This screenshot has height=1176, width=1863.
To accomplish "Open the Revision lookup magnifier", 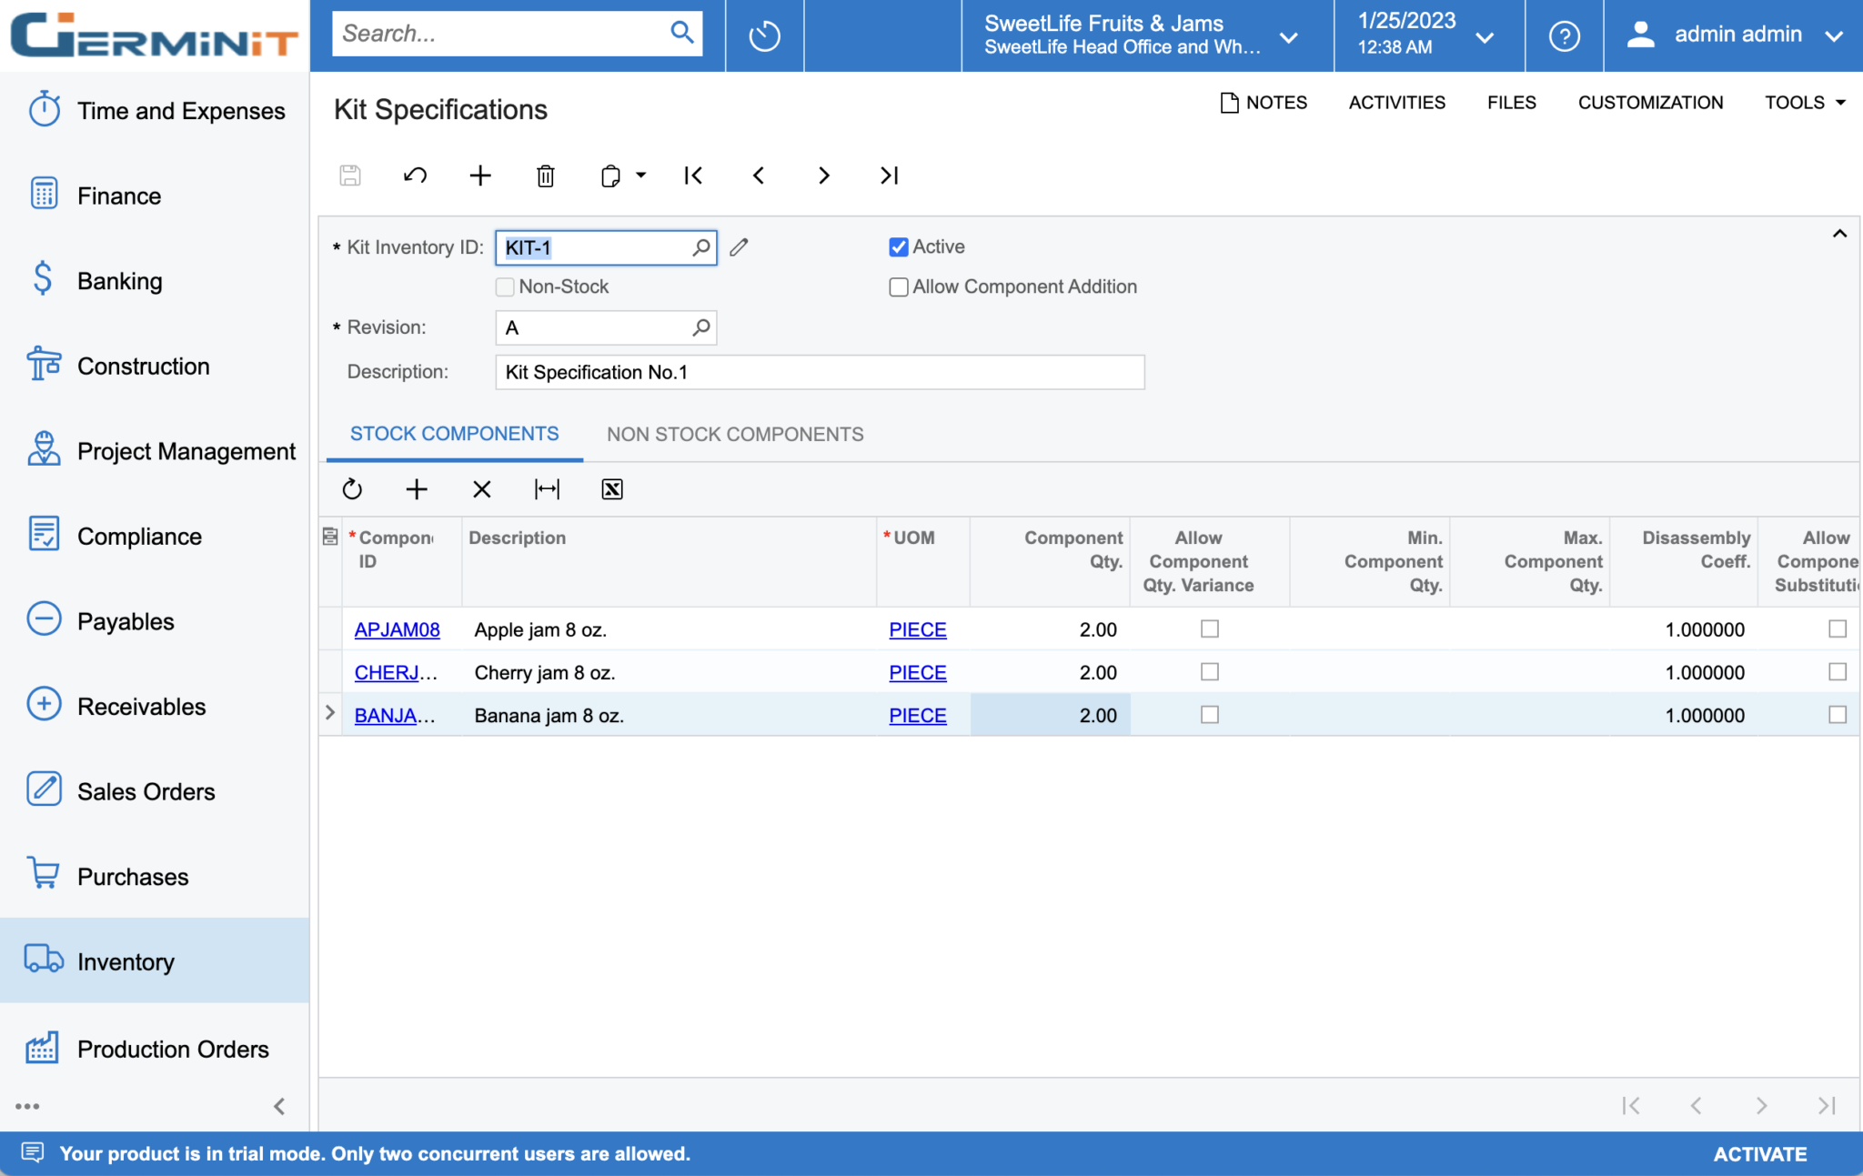I will point(700,327).
